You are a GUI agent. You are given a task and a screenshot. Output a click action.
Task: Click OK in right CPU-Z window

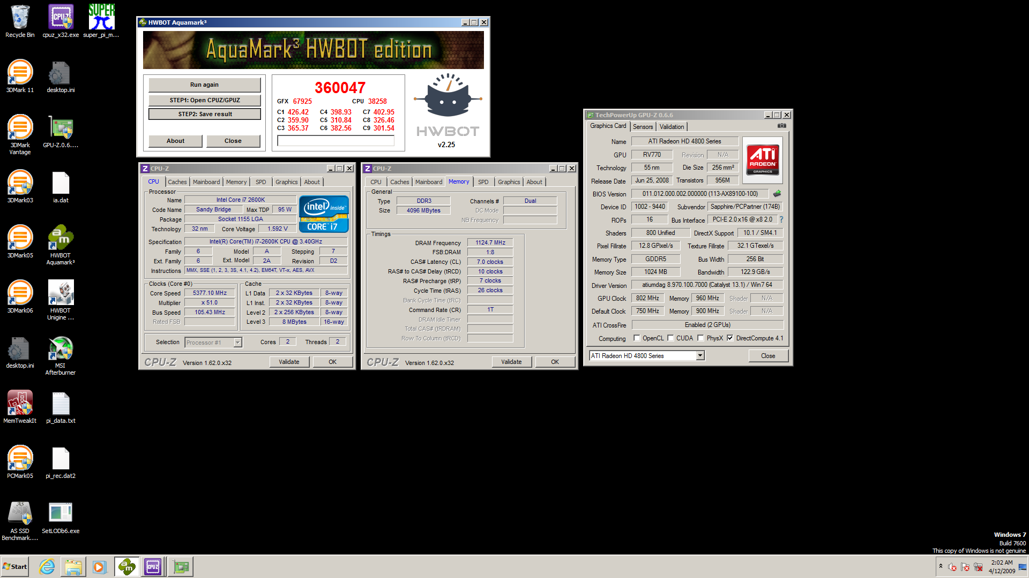click(555, 362)
